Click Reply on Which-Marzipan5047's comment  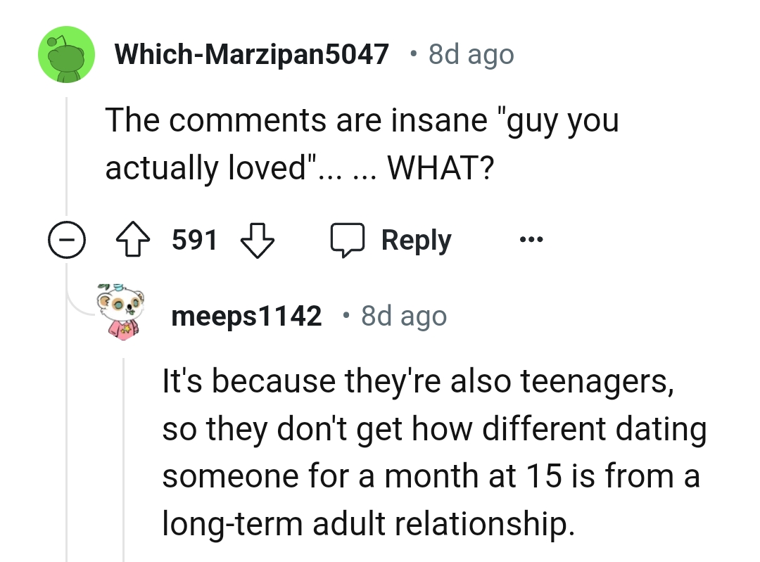pos(415,239)
